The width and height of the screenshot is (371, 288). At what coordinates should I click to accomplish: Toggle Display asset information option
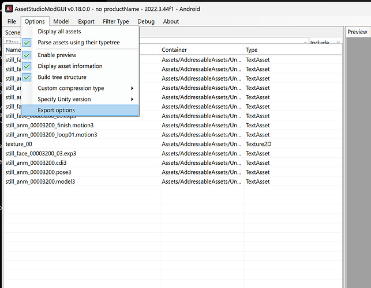pos(80,66)
